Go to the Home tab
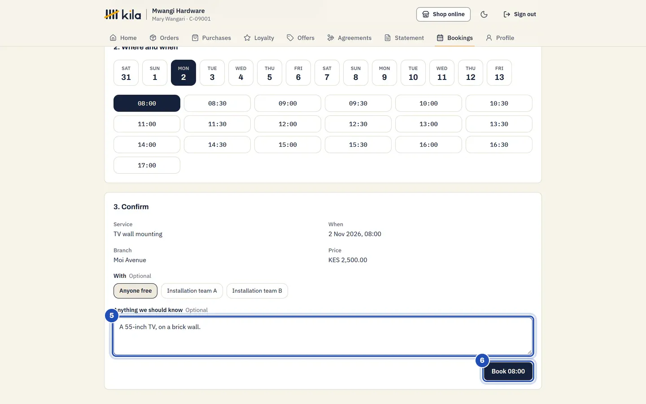646x404 pixels. click(123, 38)
